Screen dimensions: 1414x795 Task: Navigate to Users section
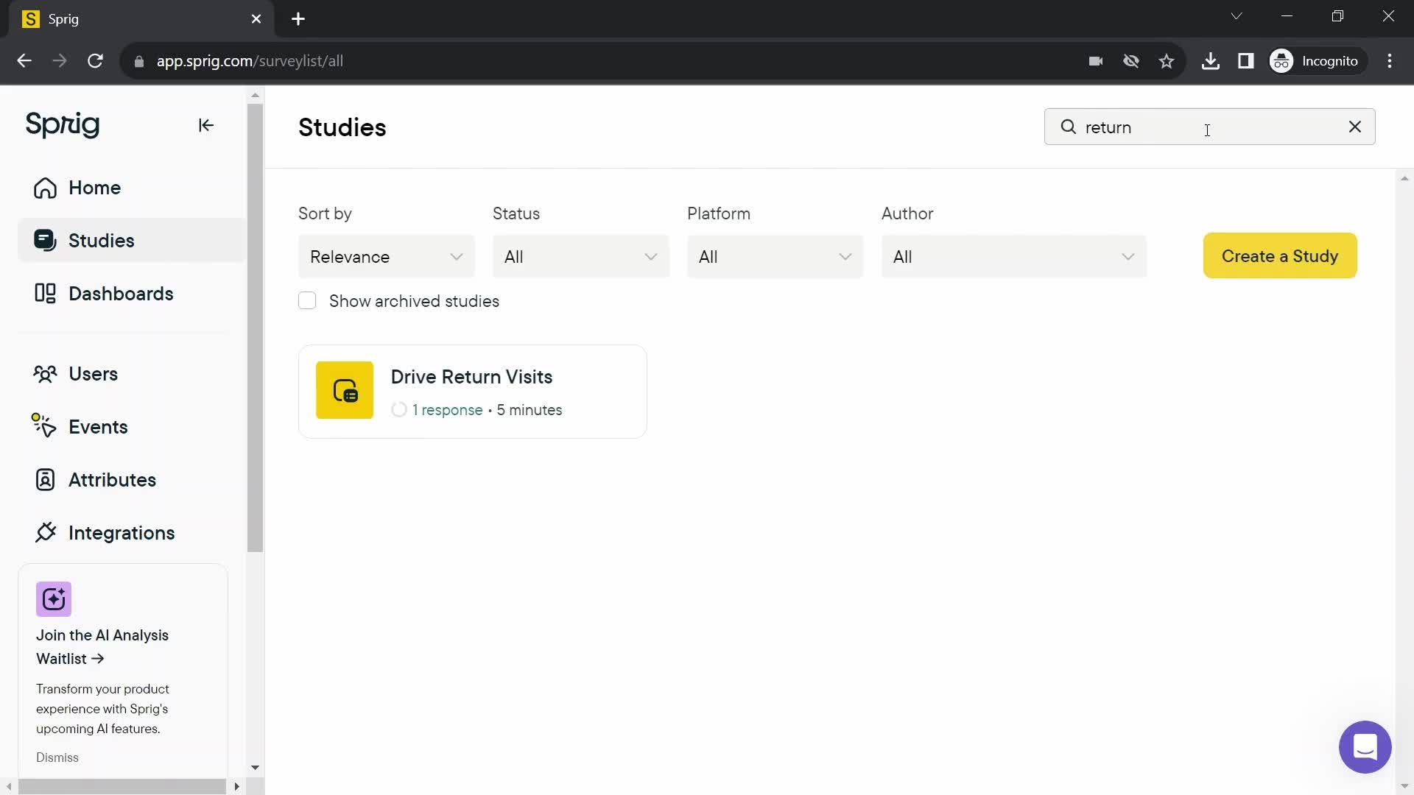point(92,374)
